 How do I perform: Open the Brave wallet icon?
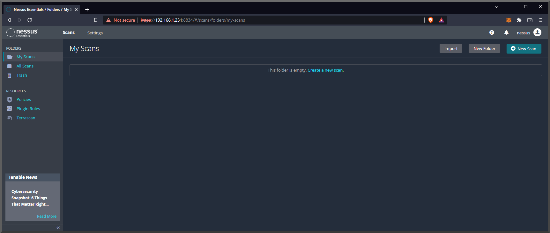pos(530,20)
